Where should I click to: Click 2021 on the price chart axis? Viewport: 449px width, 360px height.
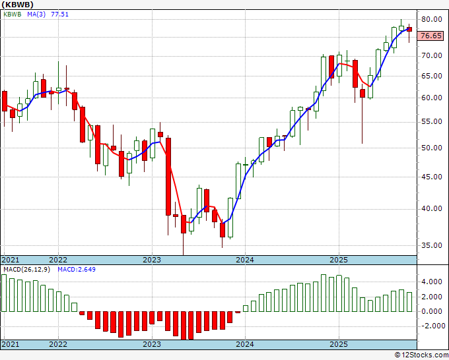click(x=11, y=260)
